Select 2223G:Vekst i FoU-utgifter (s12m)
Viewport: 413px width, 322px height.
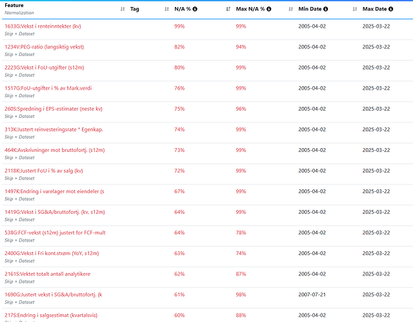pos(44,68)
